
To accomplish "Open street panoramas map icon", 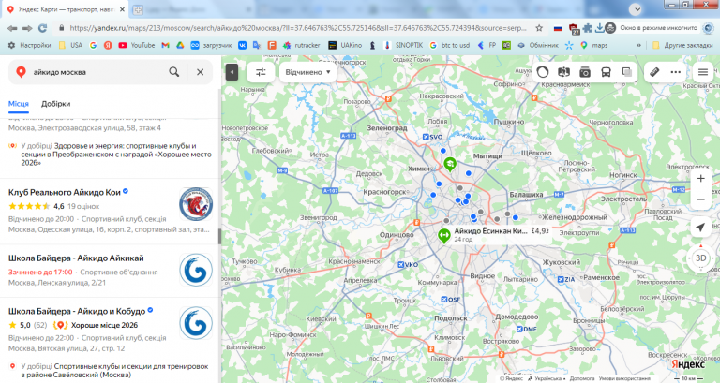I will point(563,72).
